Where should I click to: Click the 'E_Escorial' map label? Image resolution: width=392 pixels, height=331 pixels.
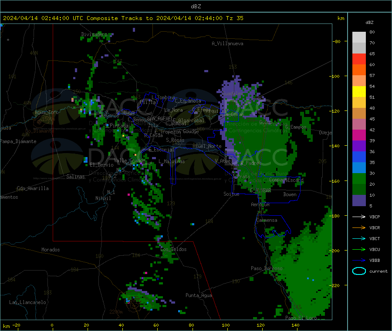click(x=162, y=150)
